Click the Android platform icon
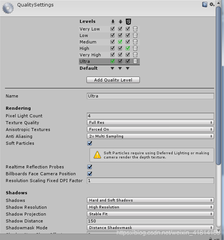This screenshot has width=224, height=240. tap(120, 22)
